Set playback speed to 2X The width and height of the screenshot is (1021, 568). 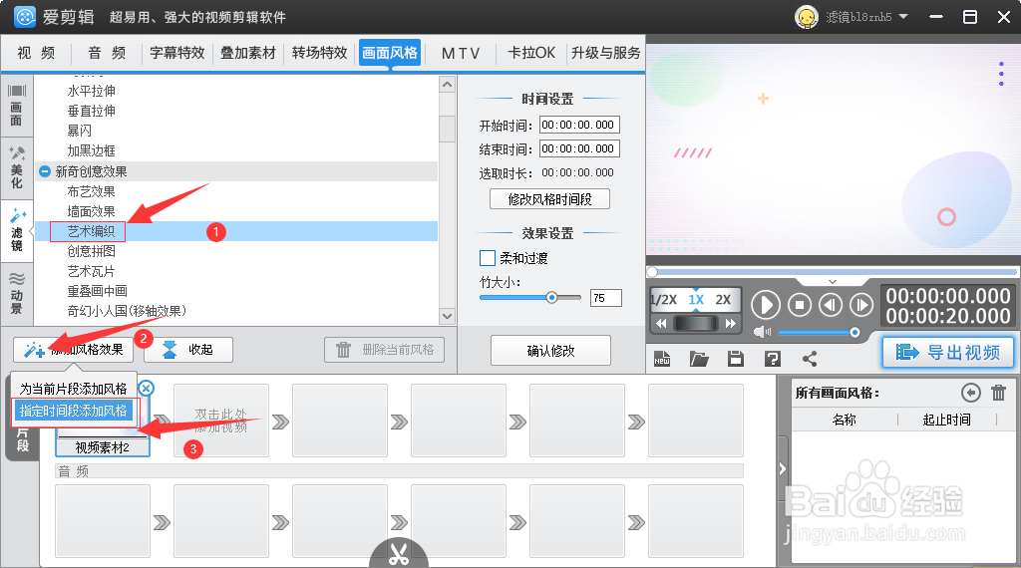[x=723, y=300]
